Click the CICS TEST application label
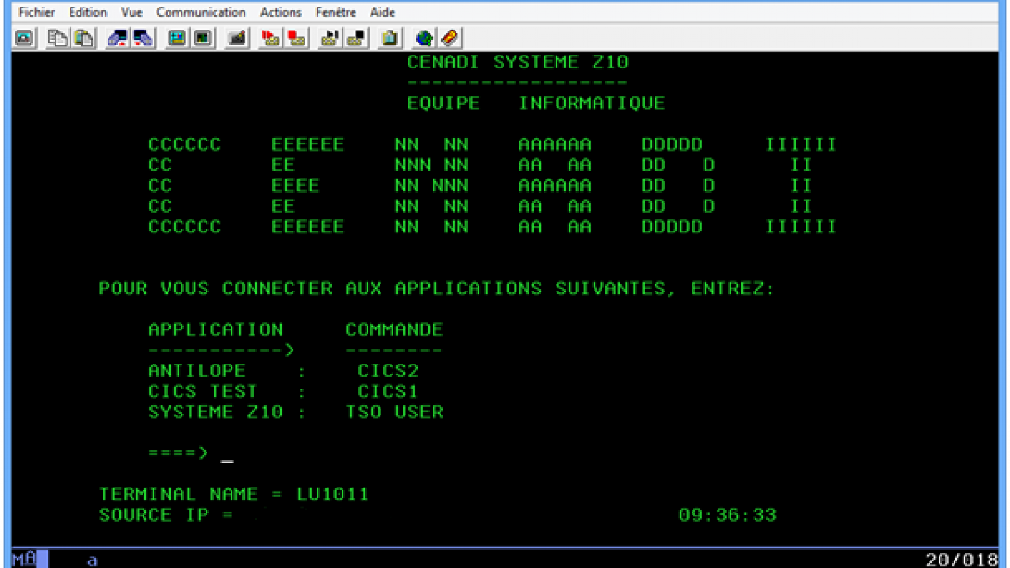The image size is (1010, 568). tap(203, 392)
